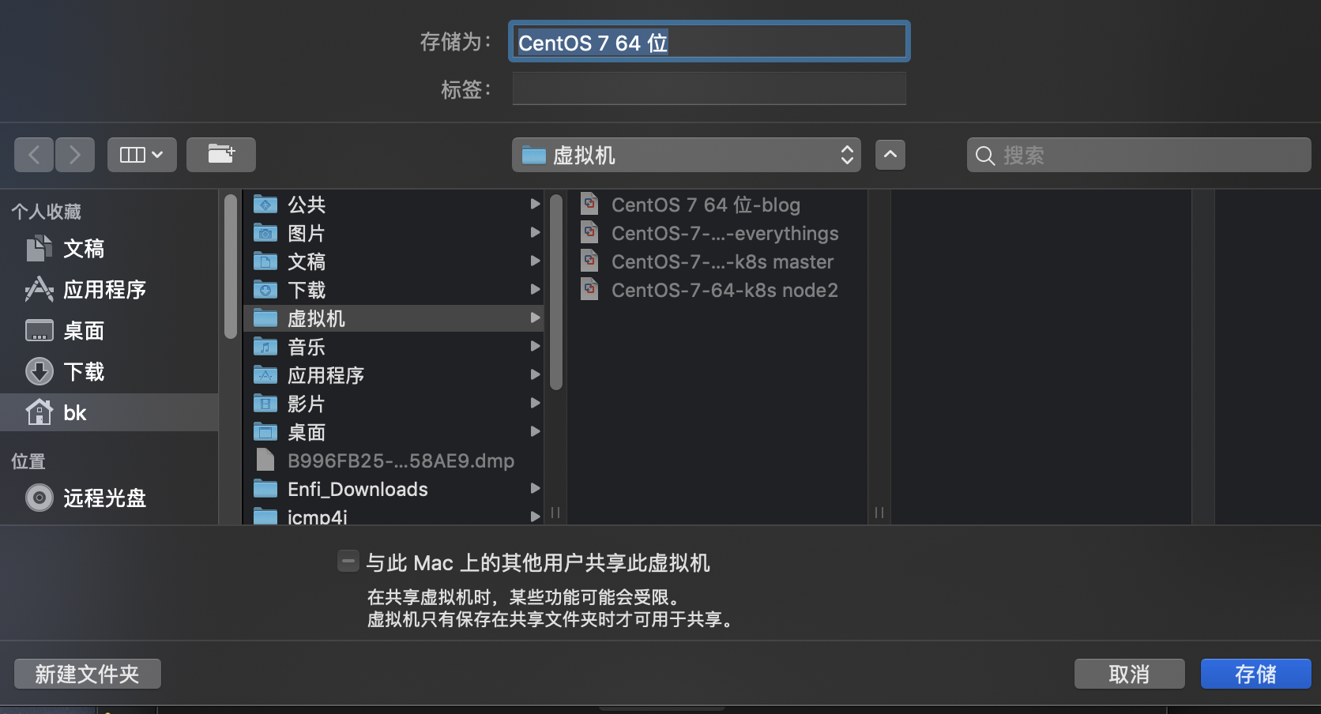
Task: Expand the 应用程序 folder arrow in list
Action: tap(535, 374)
